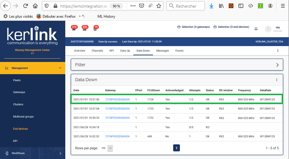This screenshot has width=289, height=159.
Task: Go to Gateways in the sidebar
Action: (19, 92)
